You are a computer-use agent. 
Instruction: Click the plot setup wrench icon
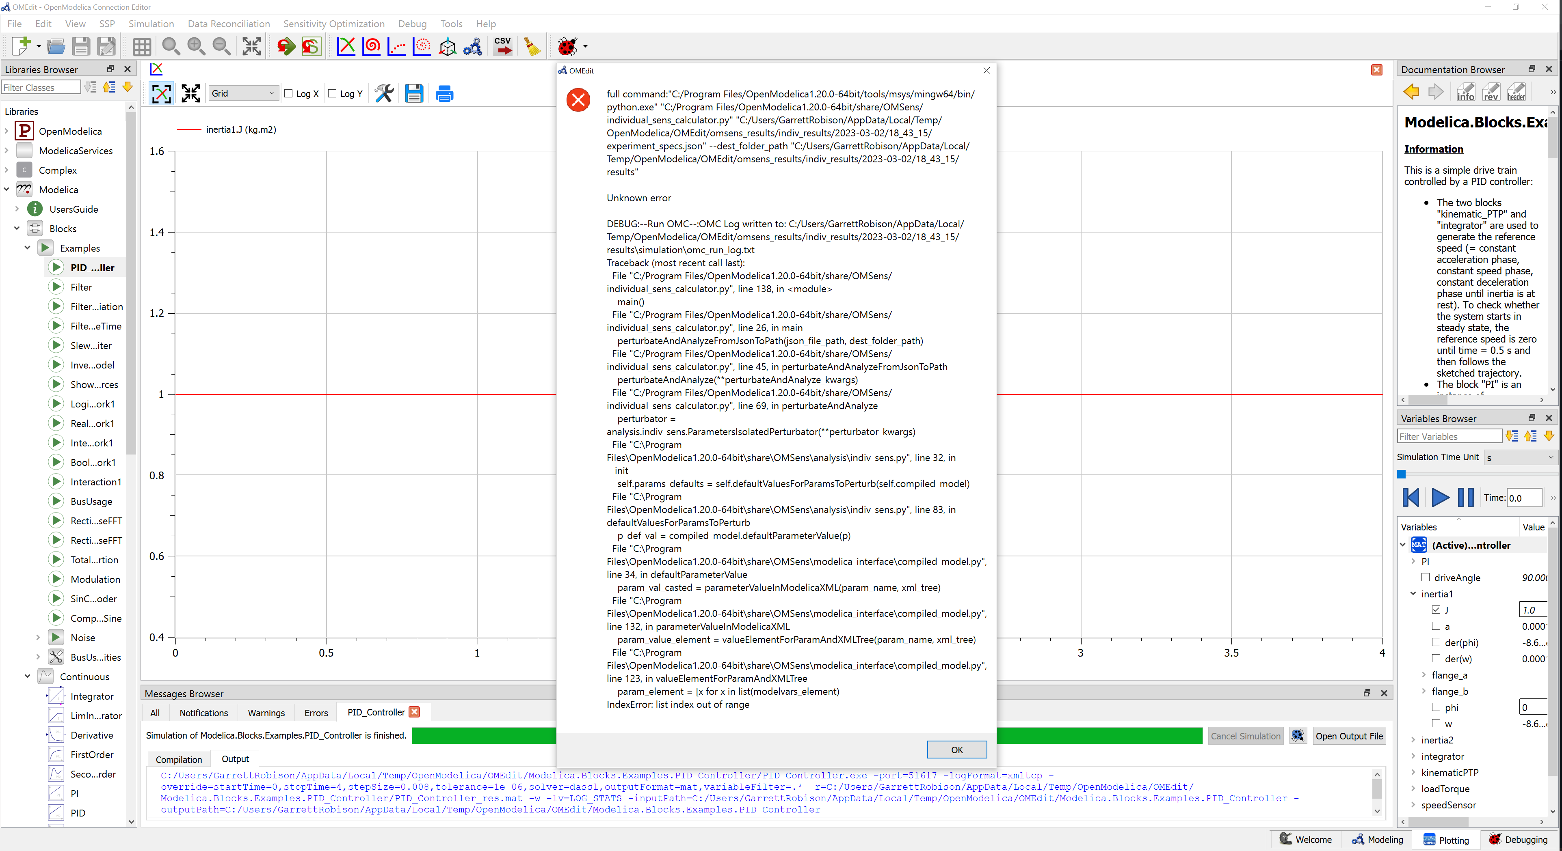tap(384, 93)
